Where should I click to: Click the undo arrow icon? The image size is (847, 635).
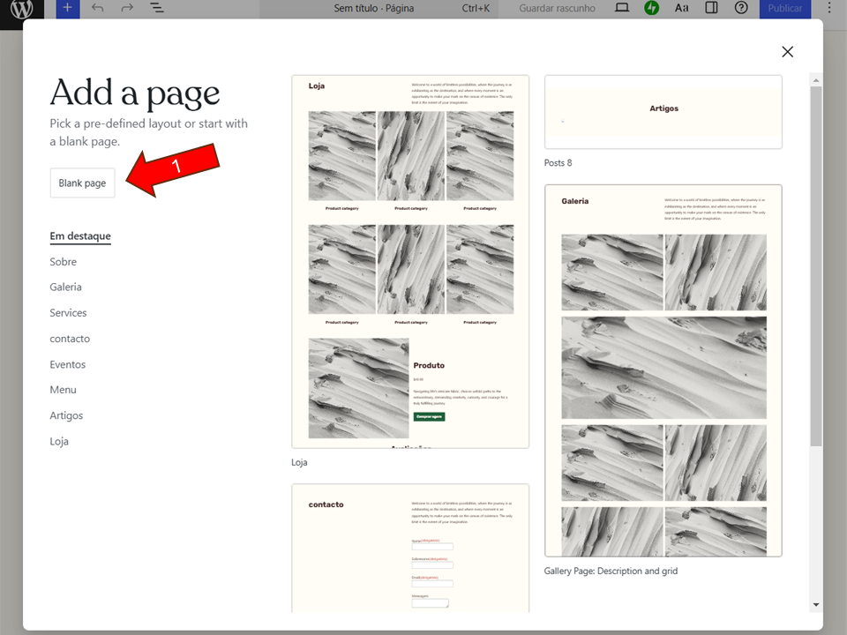pyautogui.click(x=97, y=9)
